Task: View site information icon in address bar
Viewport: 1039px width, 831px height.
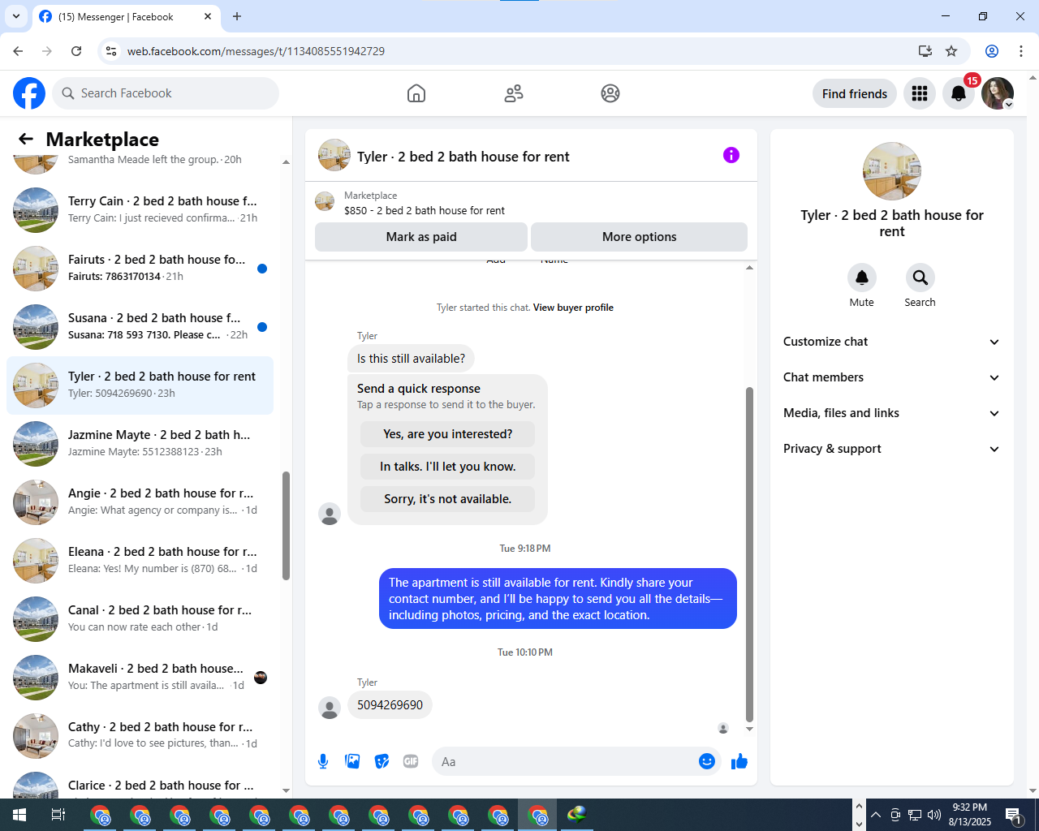Action: click(111, 51)
